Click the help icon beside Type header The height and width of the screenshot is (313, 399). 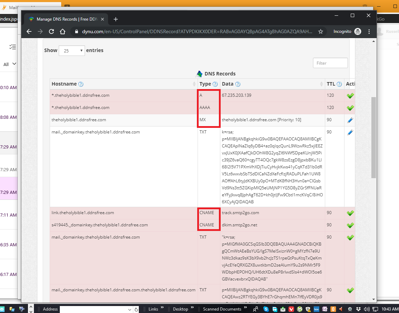pos(215,84)
